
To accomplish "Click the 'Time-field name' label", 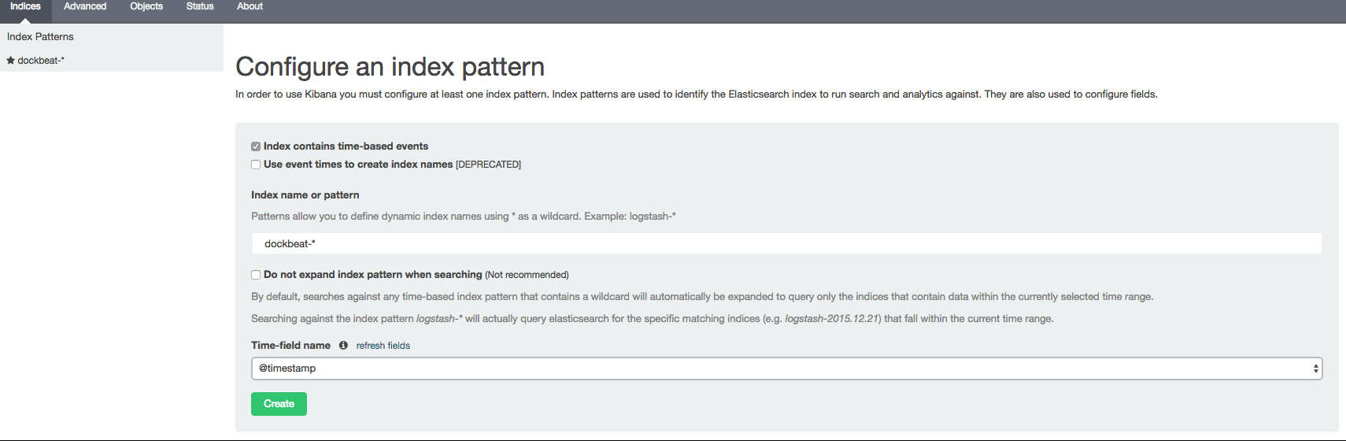I will pos(290,346).
